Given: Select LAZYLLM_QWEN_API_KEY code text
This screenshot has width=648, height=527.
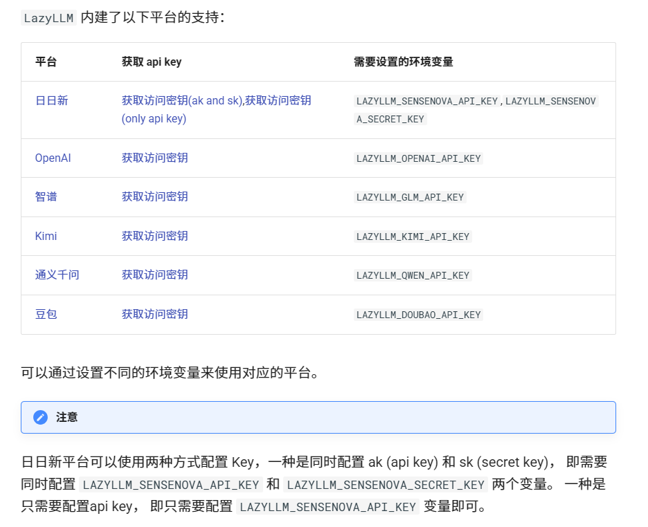Looking at the screenshot, I should pos(414,275).
